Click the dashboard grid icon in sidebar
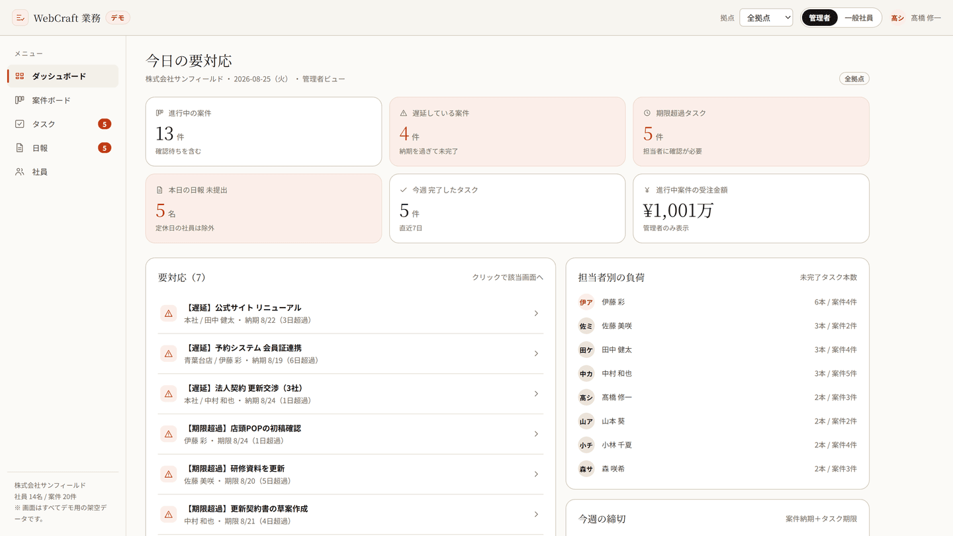Image resolution: width=953 pixels, height=536 pixels. 20,76
